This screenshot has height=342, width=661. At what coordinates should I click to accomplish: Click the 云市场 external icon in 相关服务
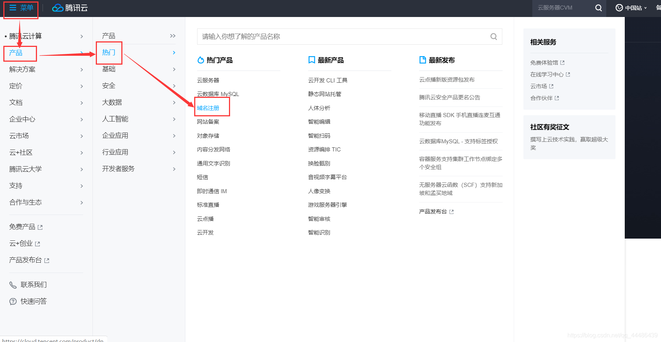tap(551, 86)
